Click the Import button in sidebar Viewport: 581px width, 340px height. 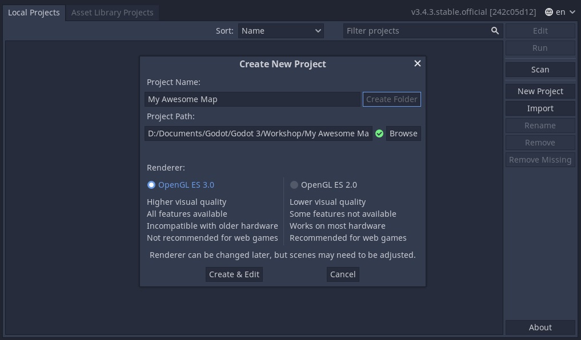click(x=540, y=108)
